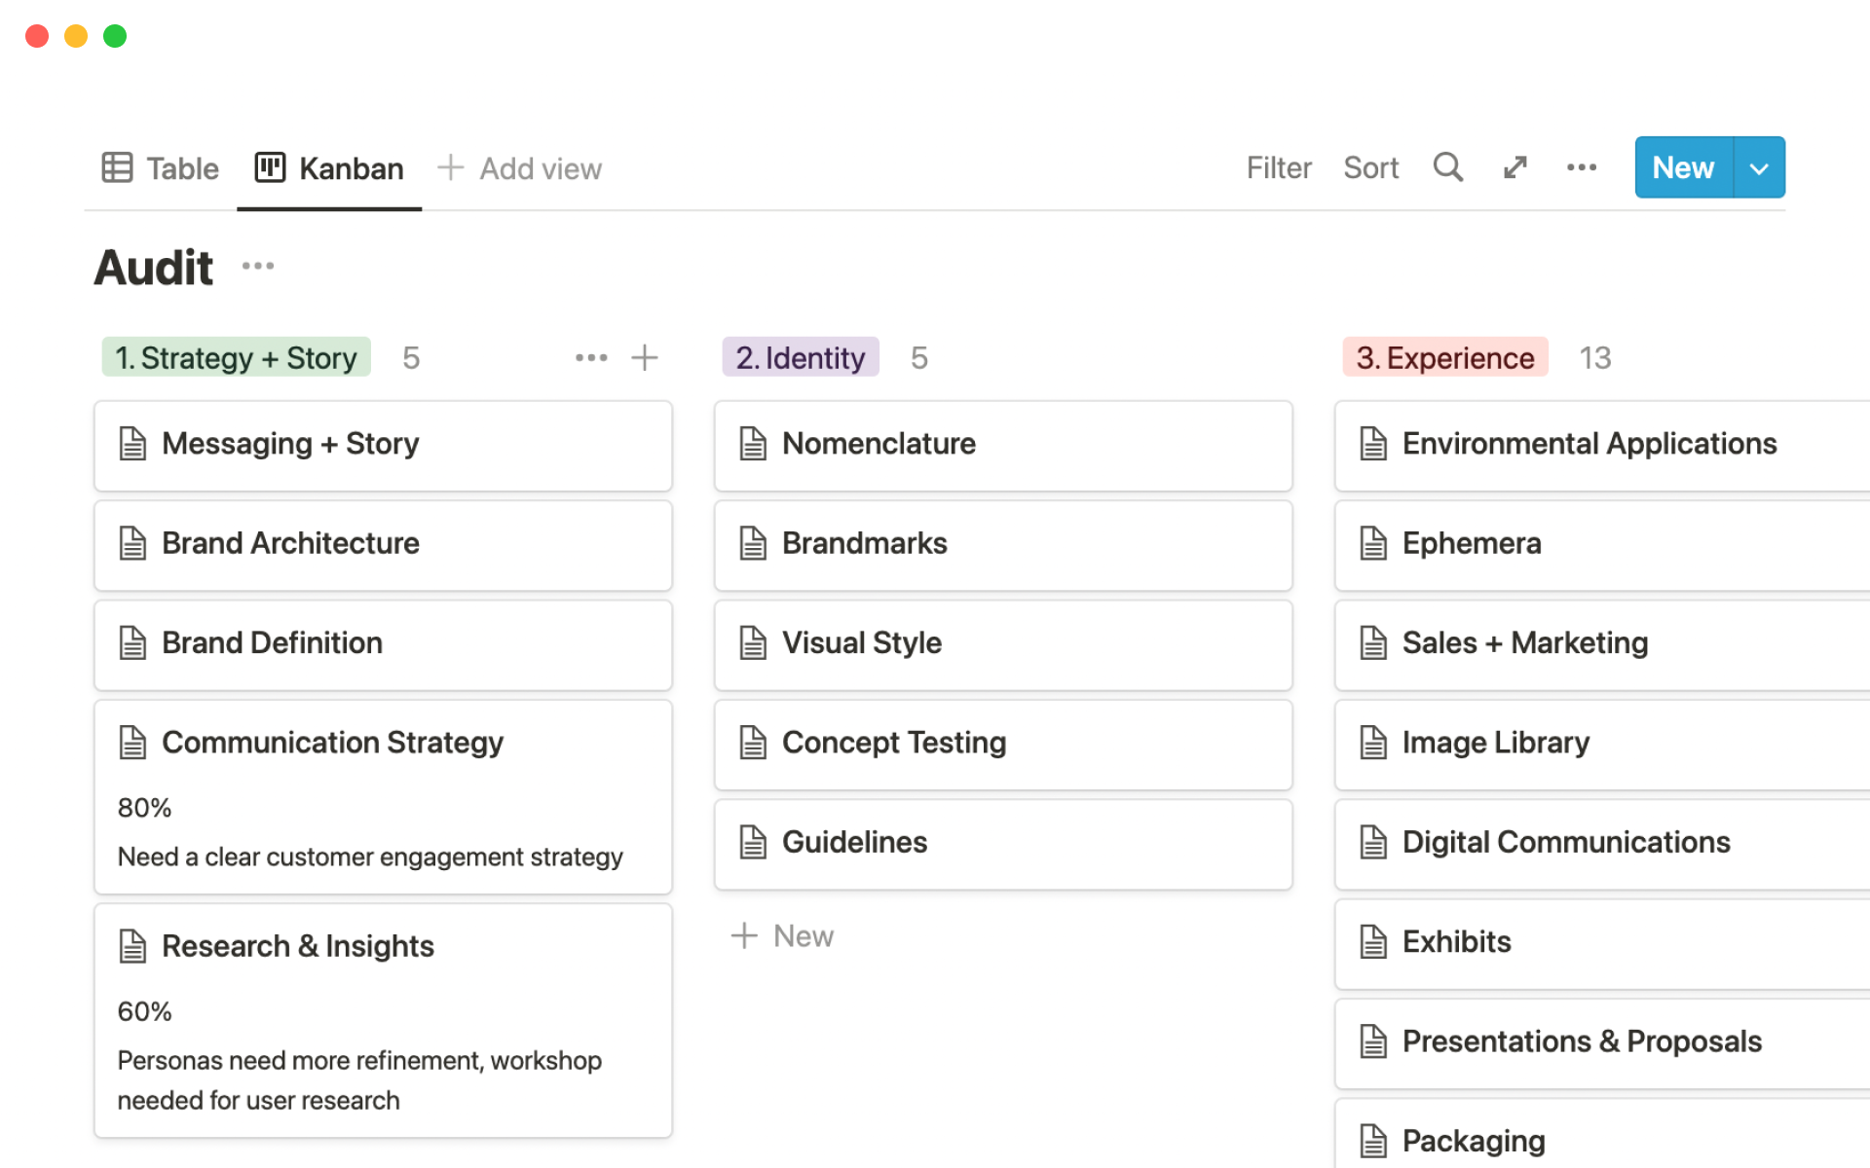Viewport: 1870px width, 1168px height.
Task: Expand the New button dropdown arrow
Action: pos(1758,167)
